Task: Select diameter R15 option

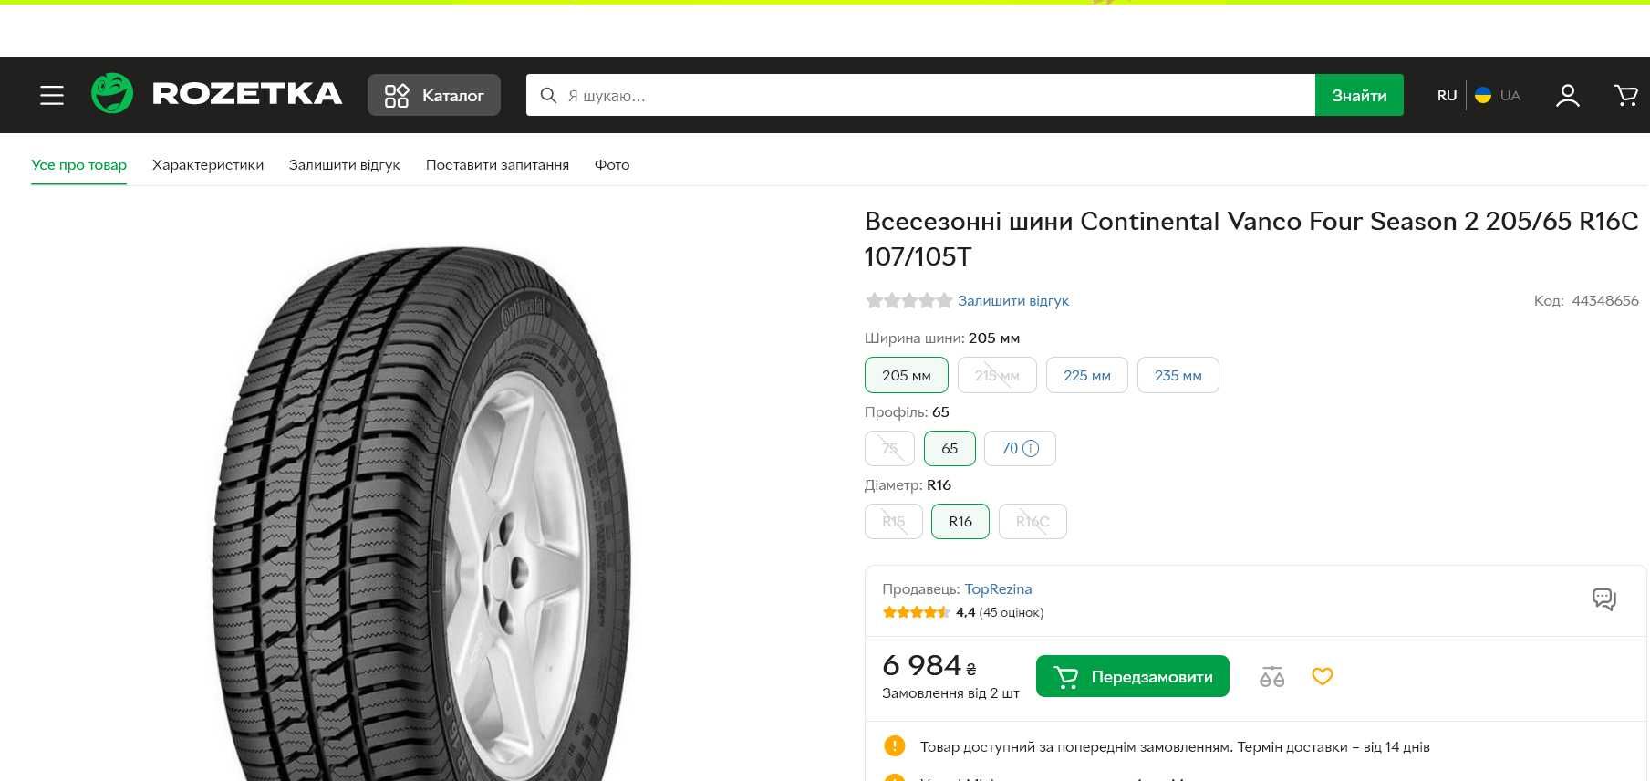Action: click(894, 521)
